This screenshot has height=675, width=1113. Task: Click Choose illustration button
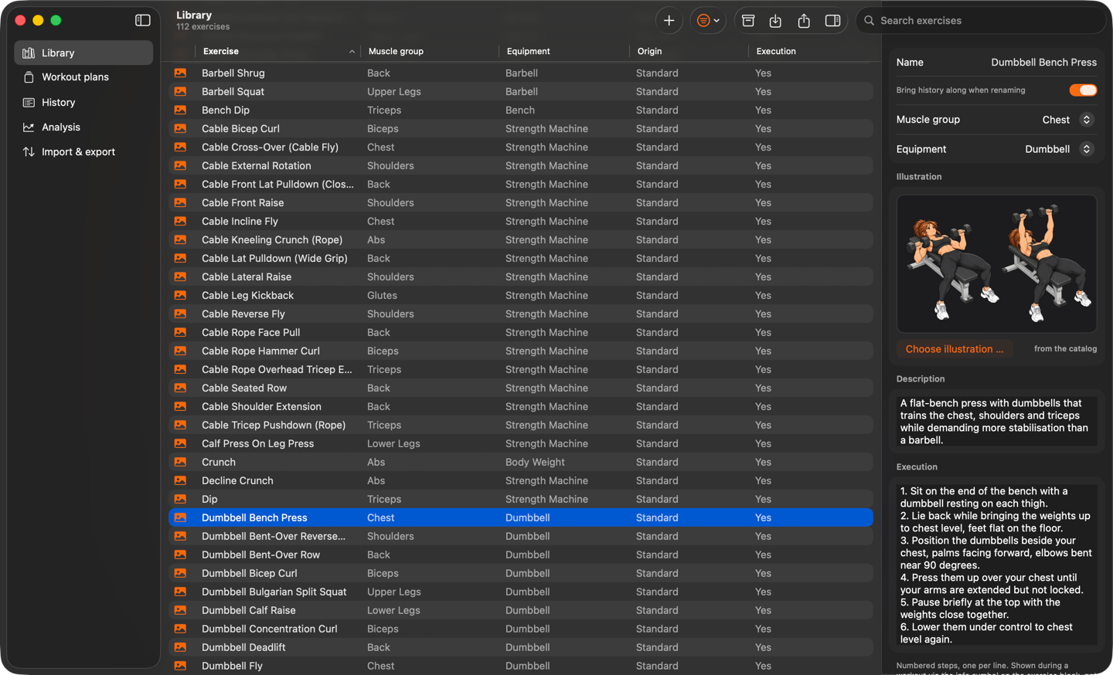pyautogui.click(x=955, y=349)
